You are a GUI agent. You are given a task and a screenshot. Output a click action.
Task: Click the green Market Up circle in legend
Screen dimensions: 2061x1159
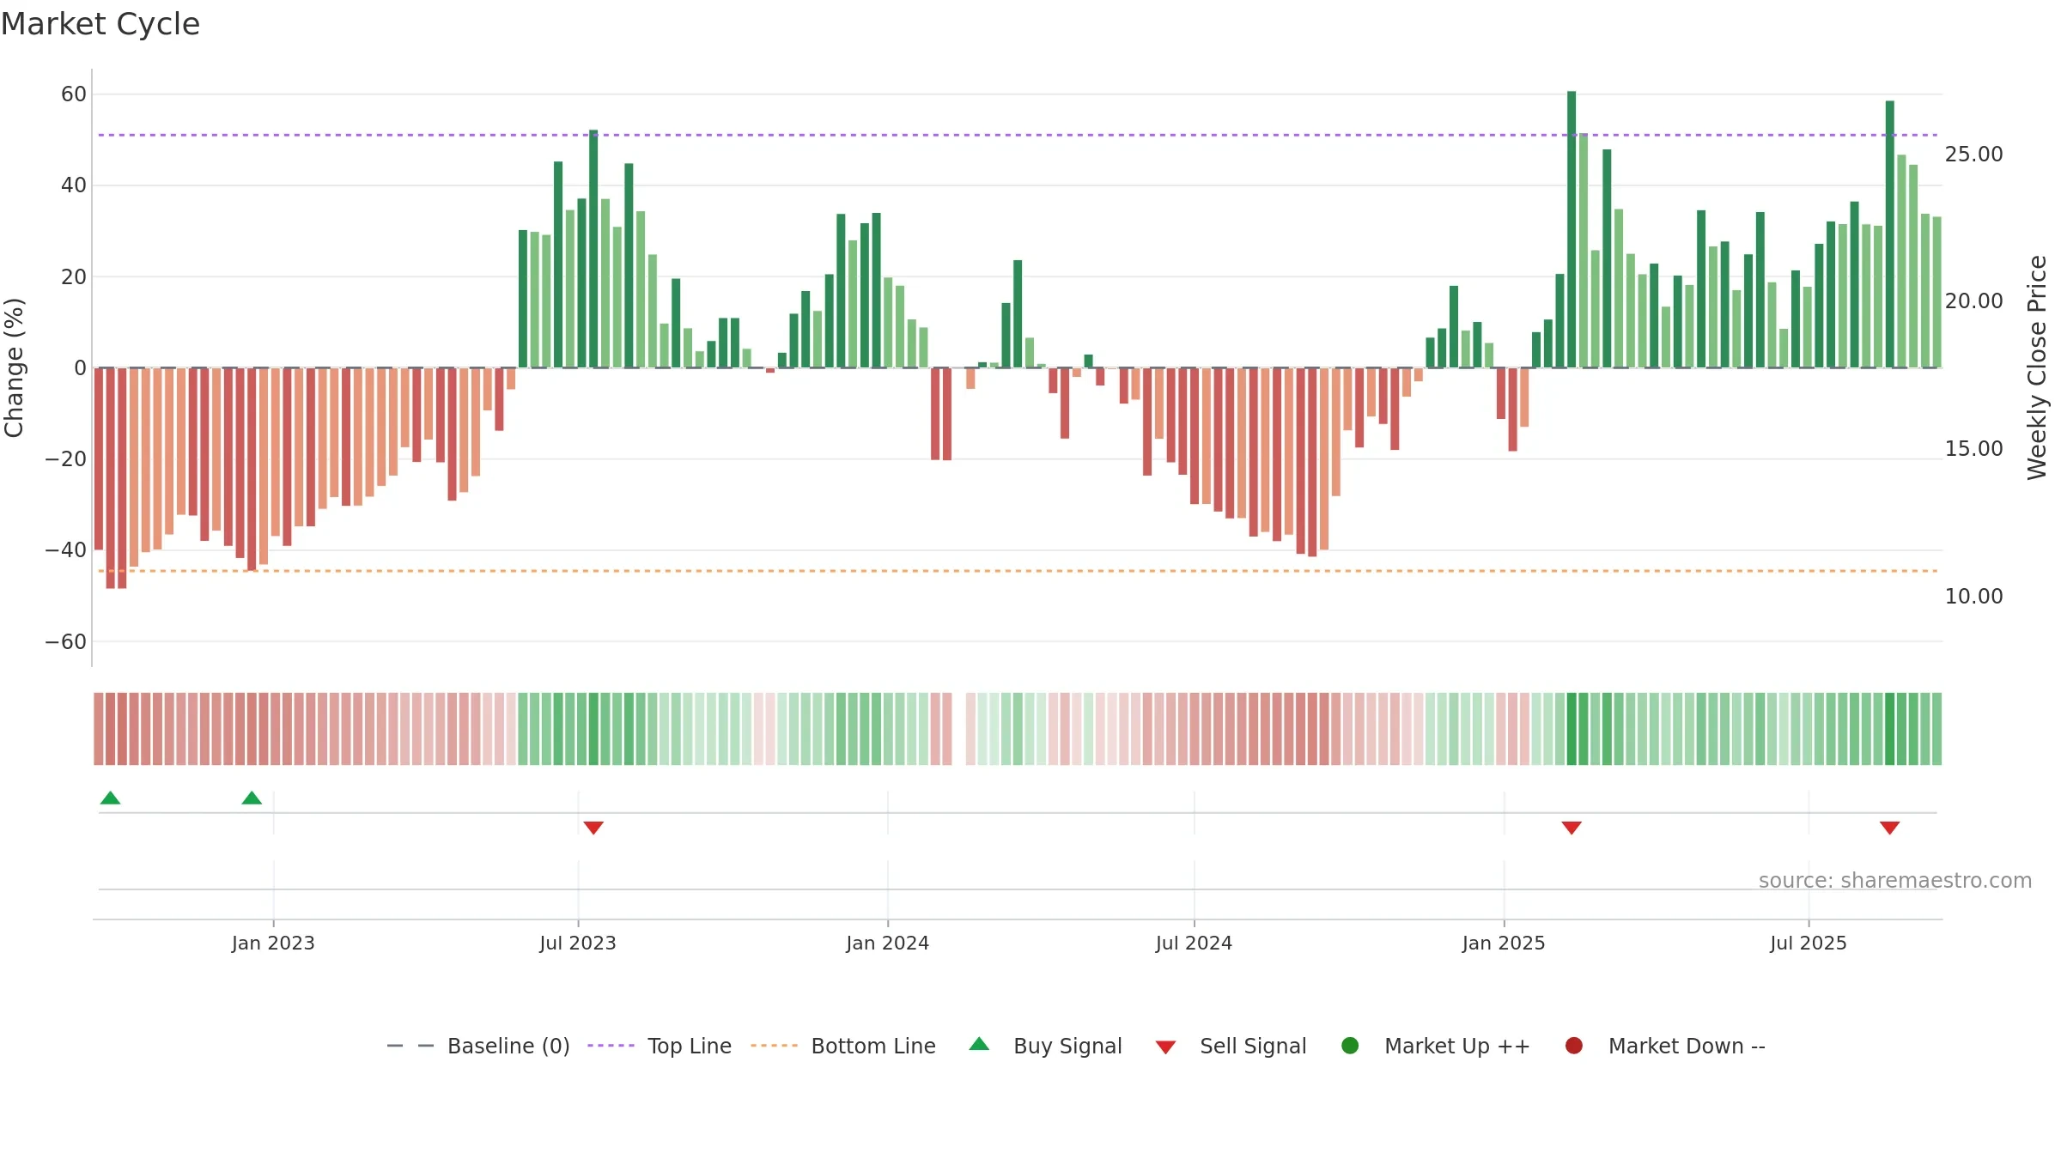(1350, 1046)
